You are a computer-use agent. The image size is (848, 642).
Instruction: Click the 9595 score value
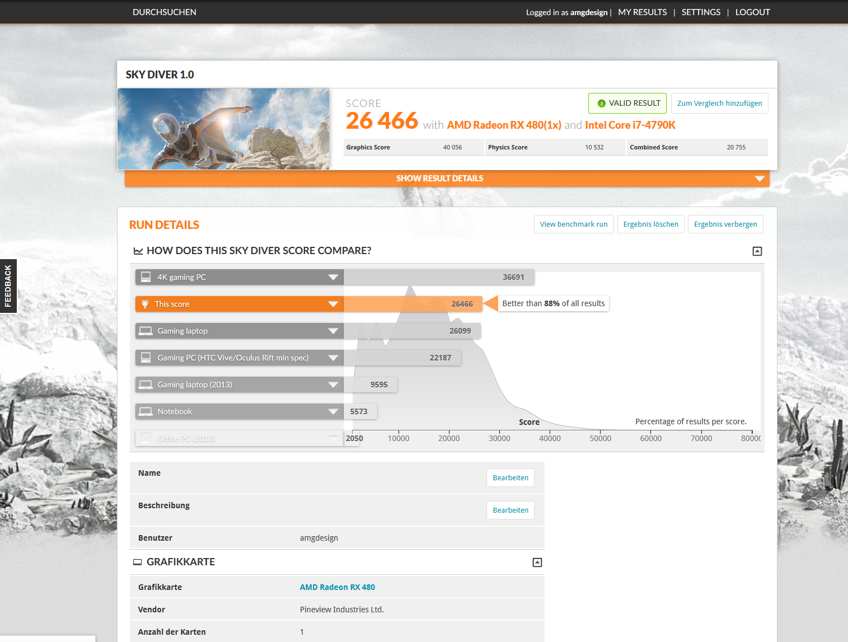coord(379,385)
